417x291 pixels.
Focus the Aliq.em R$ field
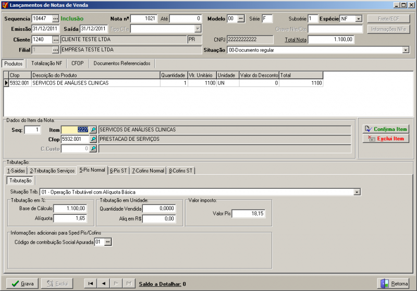[159, 219]
